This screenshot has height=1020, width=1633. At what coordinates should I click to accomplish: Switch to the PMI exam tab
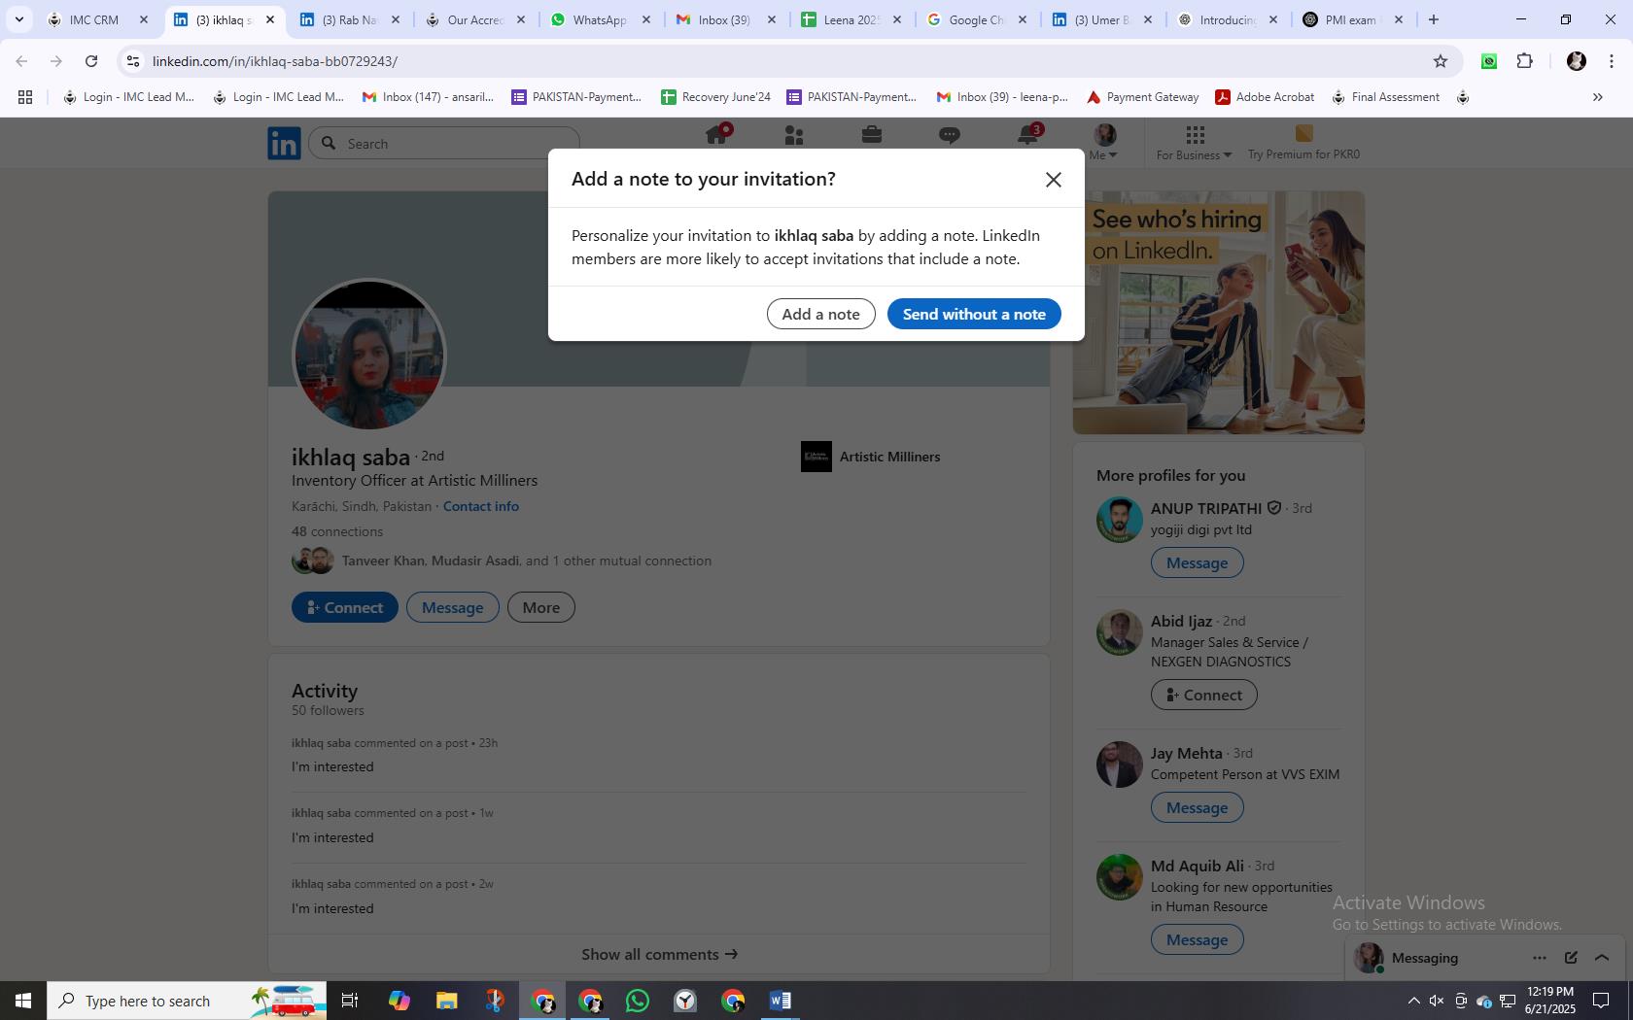pos(1353,19)
